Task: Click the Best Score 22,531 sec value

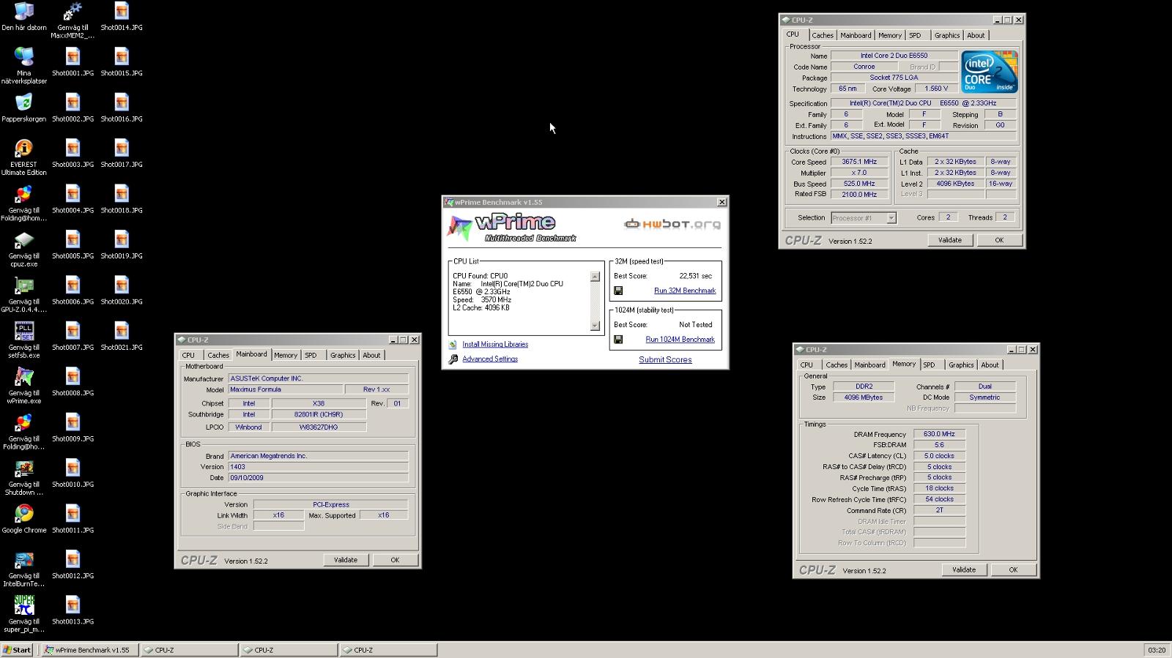Action: (695, 276)
